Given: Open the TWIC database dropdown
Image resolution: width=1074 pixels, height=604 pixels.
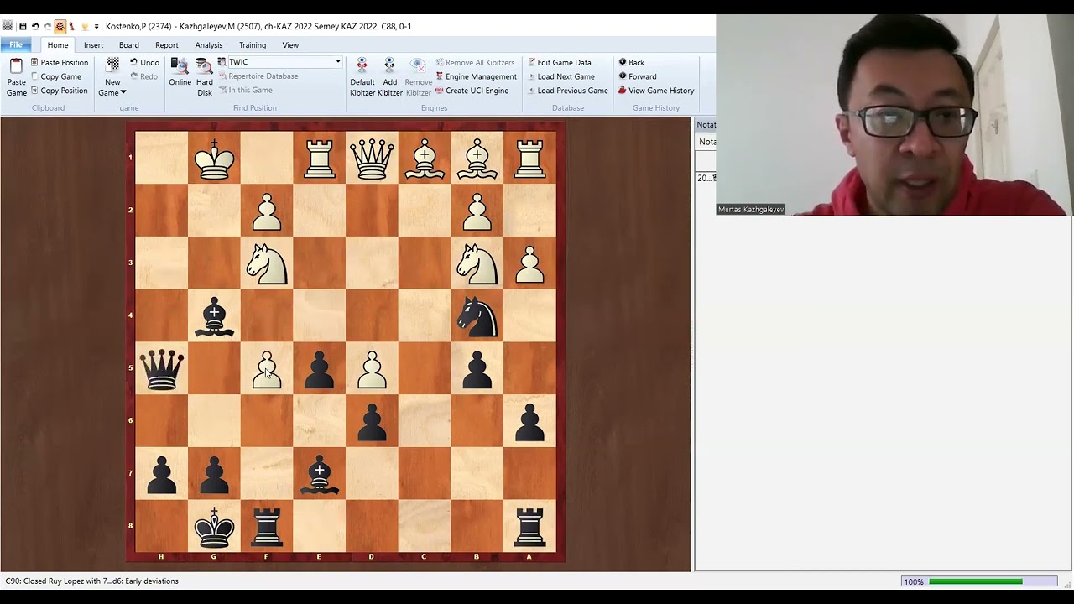Looking at the screenshot, I should coord(338,62).
